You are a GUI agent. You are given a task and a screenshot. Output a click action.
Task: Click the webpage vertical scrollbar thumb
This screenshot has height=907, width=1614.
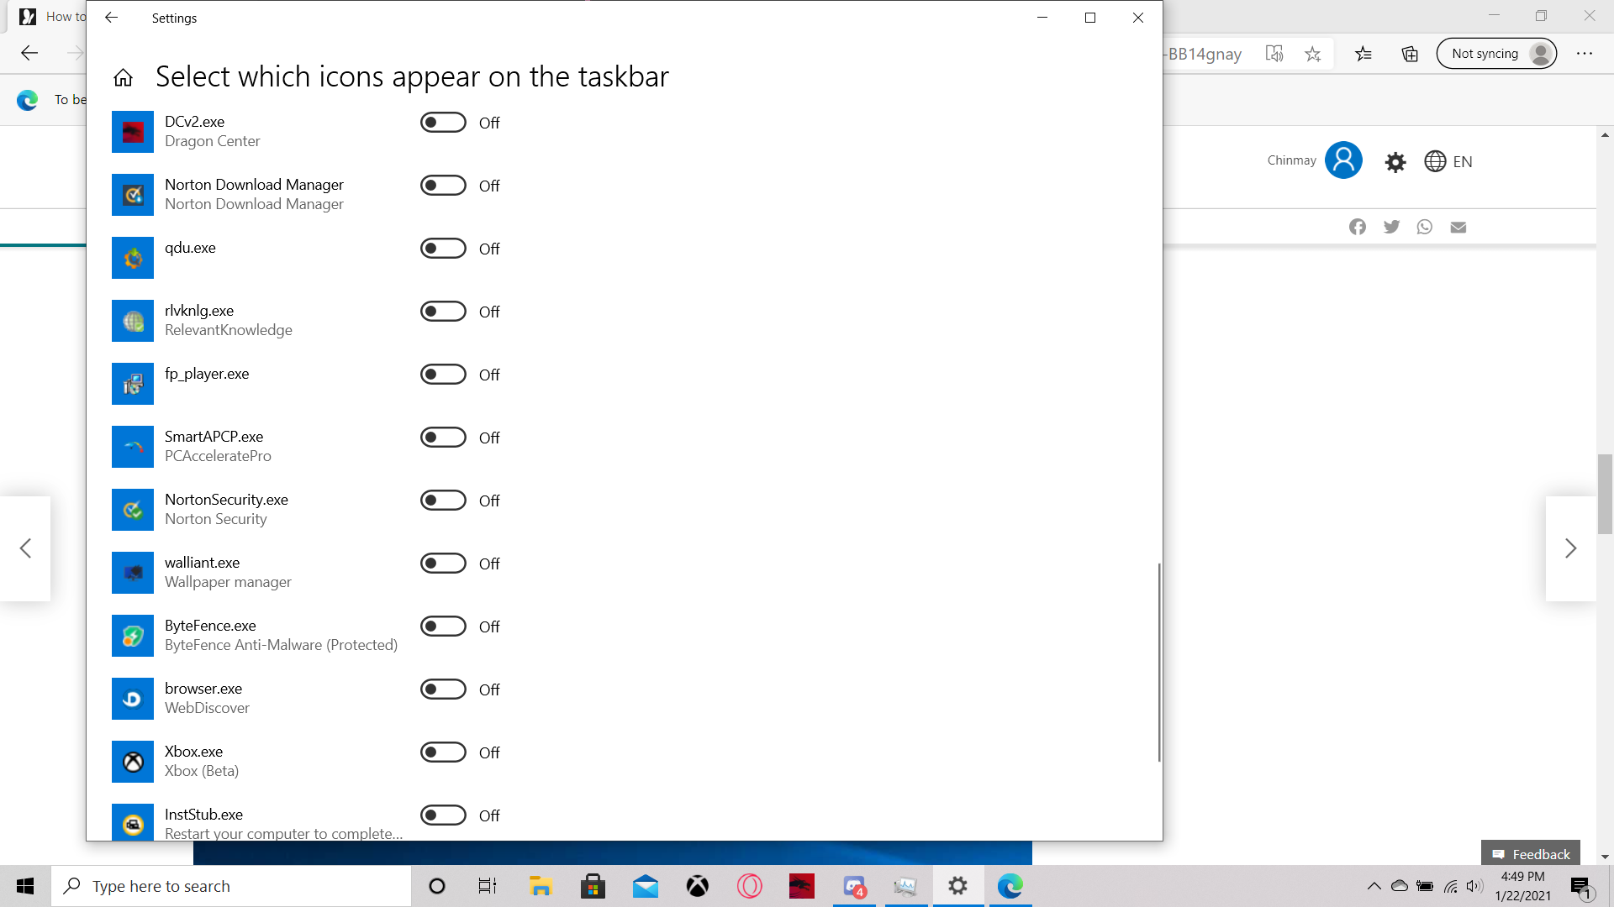pos(1605,494)
